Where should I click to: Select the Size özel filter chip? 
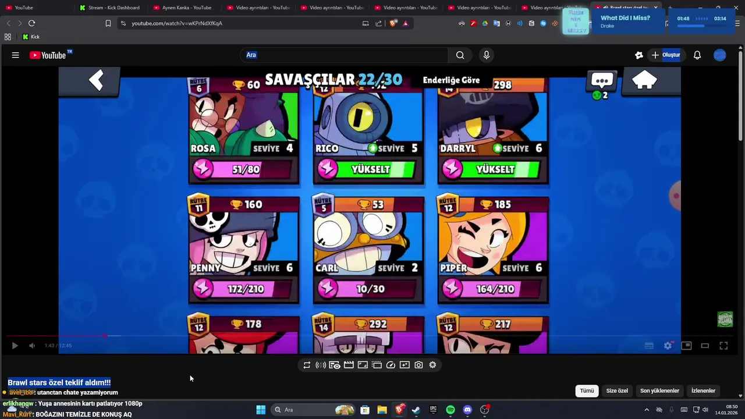tap(617, 390)
